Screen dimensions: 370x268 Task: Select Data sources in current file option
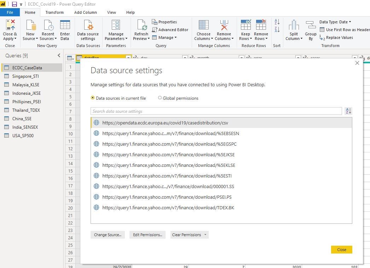click(118, 98)
